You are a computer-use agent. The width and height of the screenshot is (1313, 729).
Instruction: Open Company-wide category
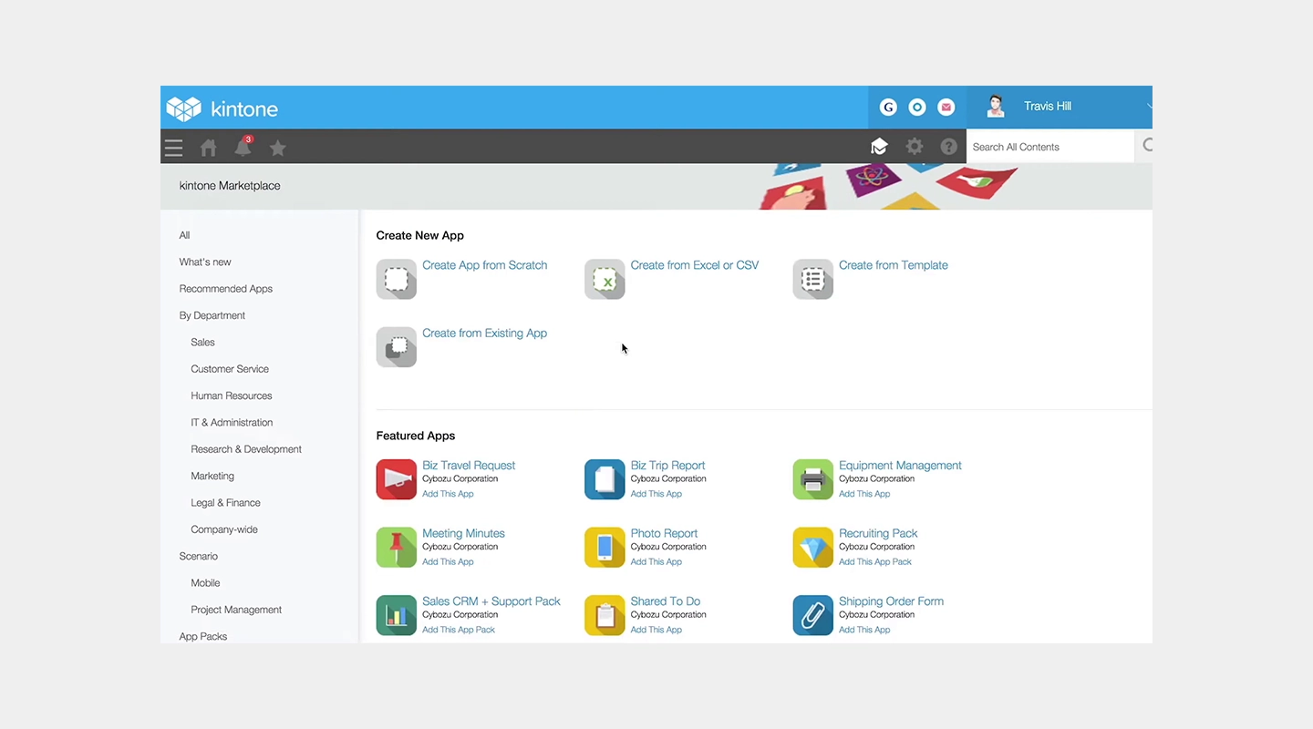point(224,529)
